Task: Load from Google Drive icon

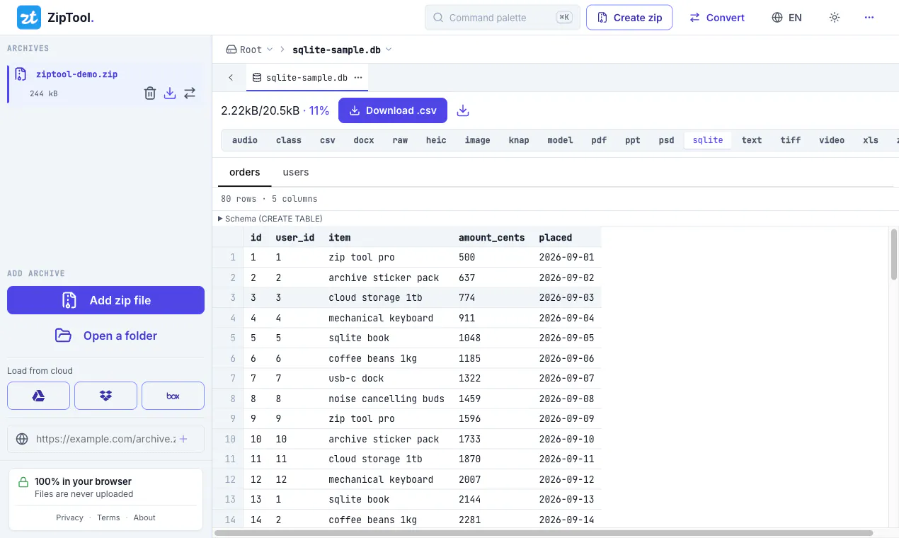Action: (38, 396)
